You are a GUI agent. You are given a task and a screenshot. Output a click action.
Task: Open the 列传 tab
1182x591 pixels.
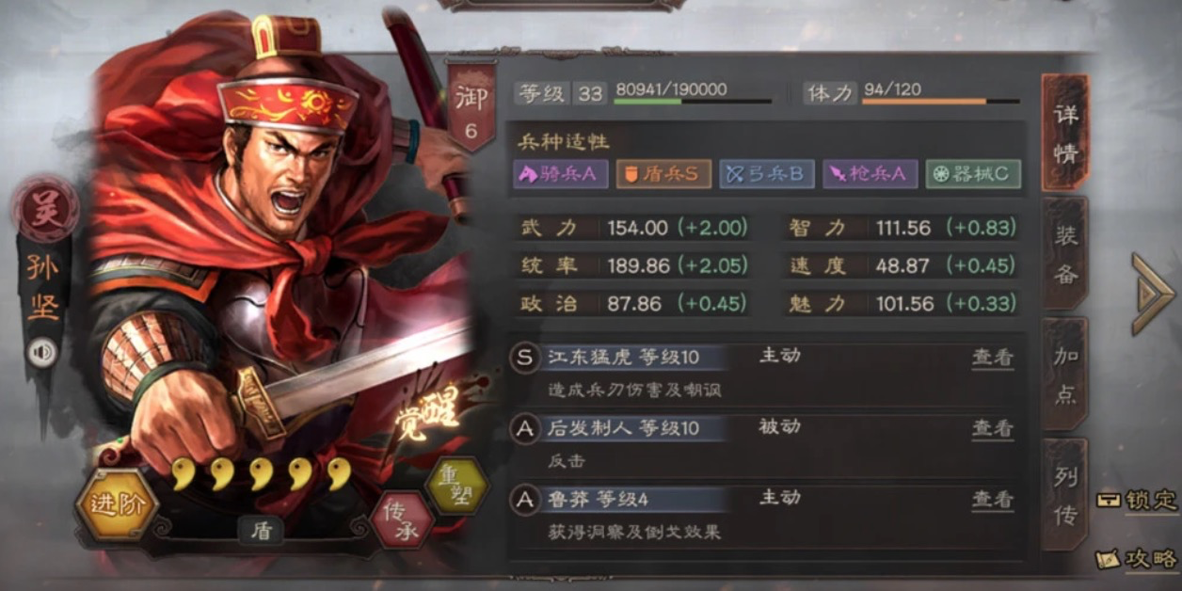point(1065,495)
